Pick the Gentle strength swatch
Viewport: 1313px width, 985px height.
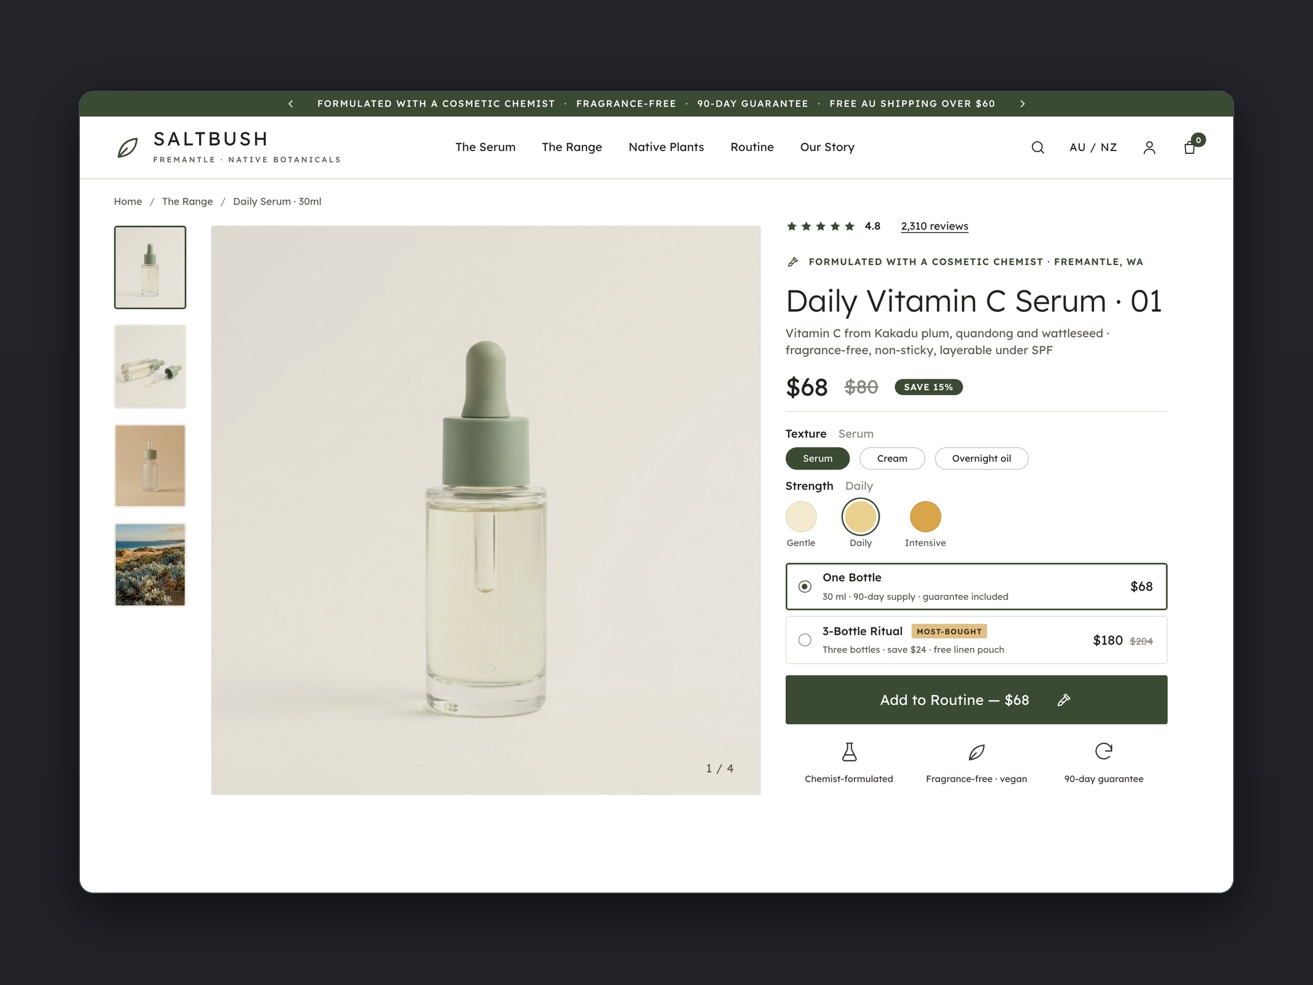[801, 517]
